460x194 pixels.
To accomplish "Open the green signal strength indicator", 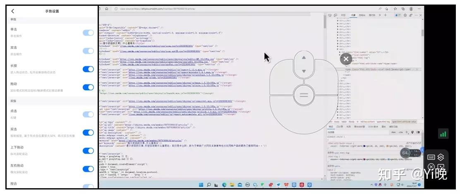I will 443,134.
